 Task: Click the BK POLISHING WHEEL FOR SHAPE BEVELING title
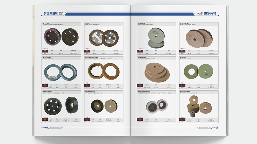point(99,59)
